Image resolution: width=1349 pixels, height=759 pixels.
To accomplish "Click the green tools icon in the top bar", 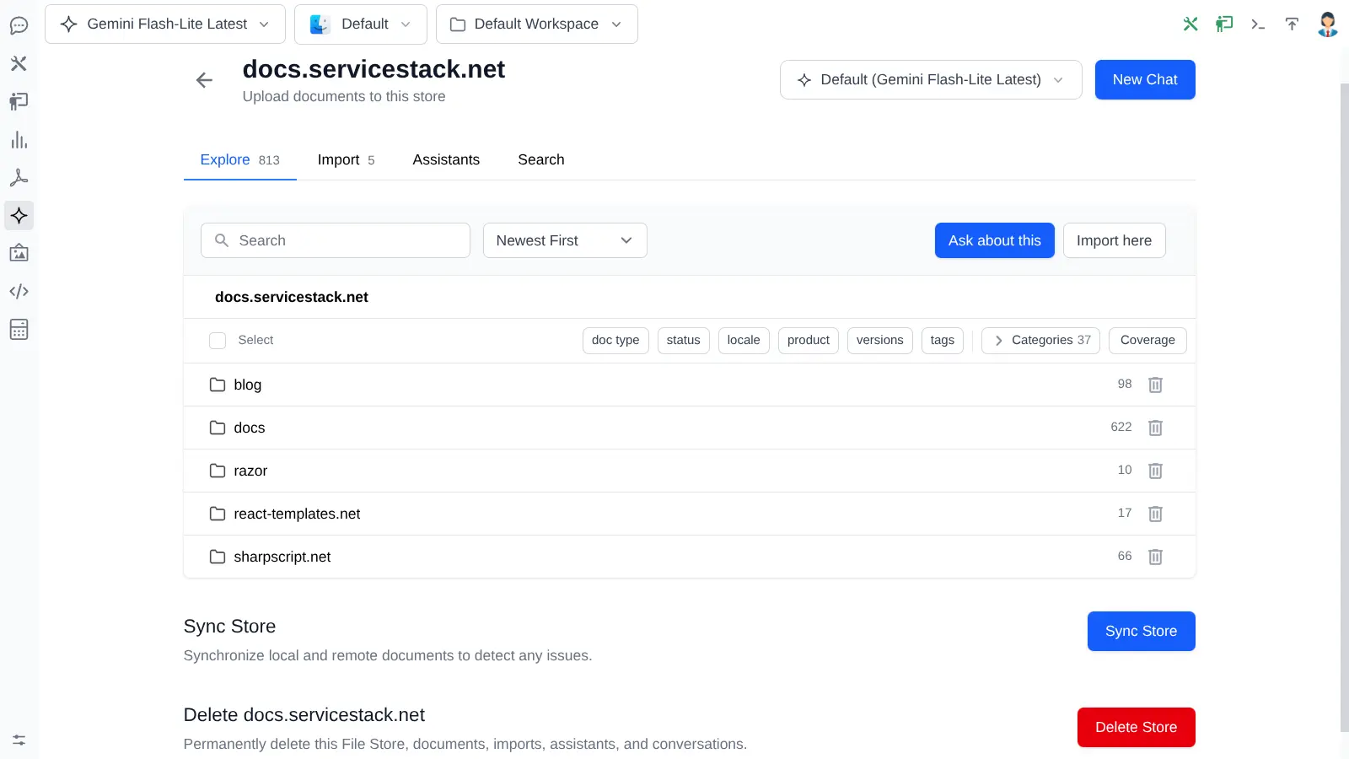I will (1190, 24).
